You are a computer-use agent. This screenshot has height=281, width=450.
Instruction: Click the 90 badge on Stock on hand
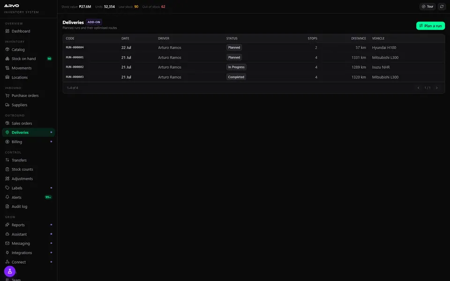pos(49,59)
